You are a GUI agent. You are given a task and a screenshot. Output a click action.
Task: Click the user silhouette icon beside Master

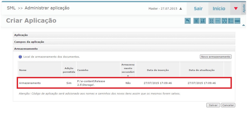click(x=181, y=9)
